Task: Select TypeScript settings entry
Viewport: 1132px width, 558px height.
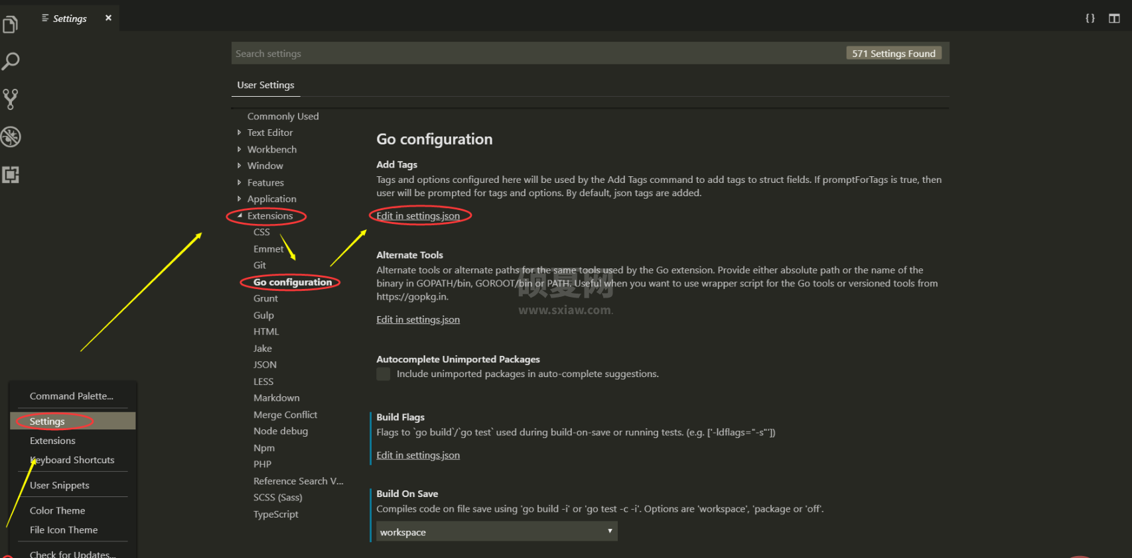Action: [x=275, y=514]
